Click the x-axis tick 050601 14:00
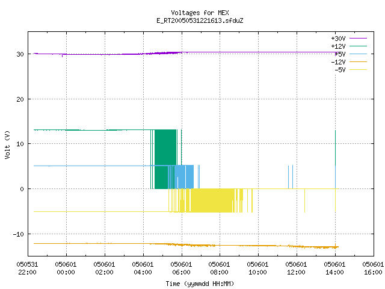This screenshot has width=385, height=289. (334, 269)
